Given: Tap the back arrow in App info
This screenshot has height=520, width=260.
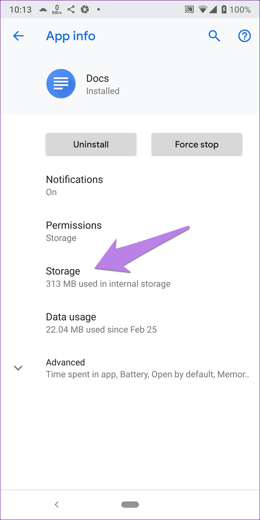Looking at the screenshot, I should coord(18,36).
